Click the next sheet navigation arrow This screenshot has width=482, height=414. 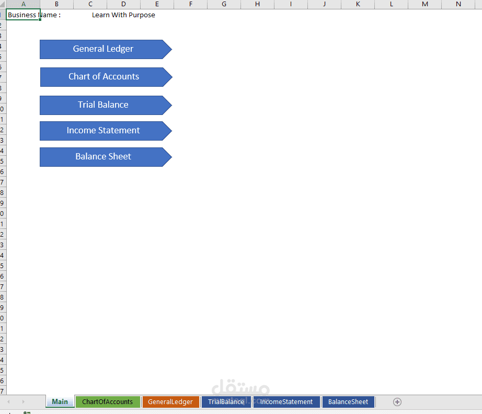[x=22, y=401]
